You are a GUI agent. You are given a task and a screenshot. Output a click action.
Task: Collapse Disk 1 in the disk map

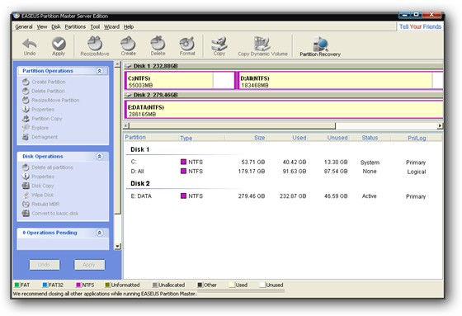(129, 66)
